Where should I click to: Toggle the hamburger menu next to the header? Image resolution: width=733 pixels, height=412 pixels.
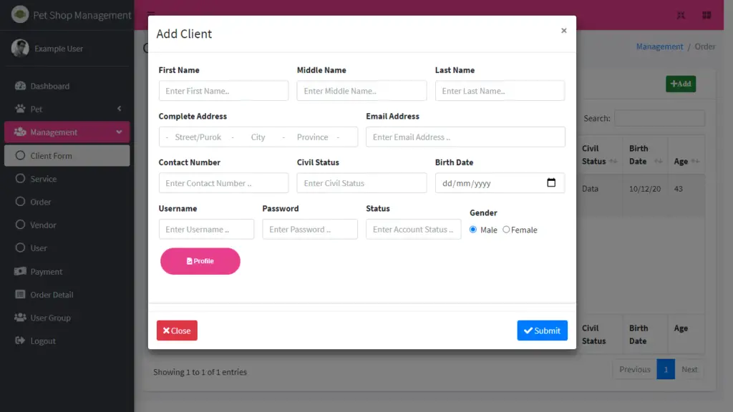(150, 14)
